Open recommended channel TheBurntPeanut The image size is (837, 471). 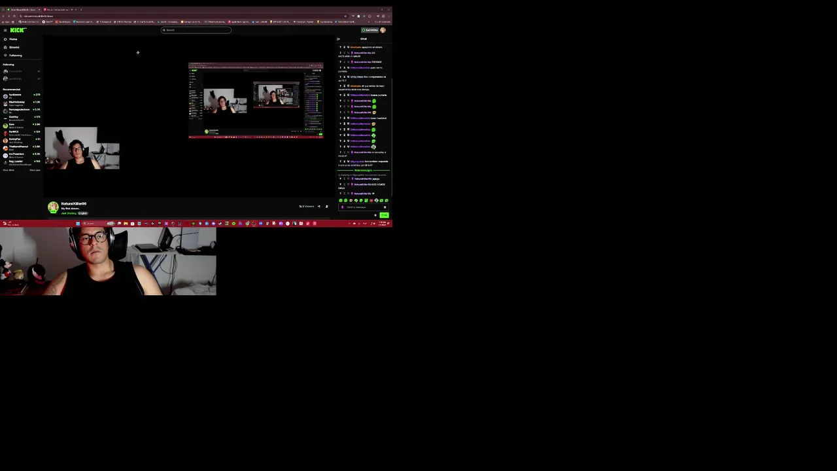[21, 147]
